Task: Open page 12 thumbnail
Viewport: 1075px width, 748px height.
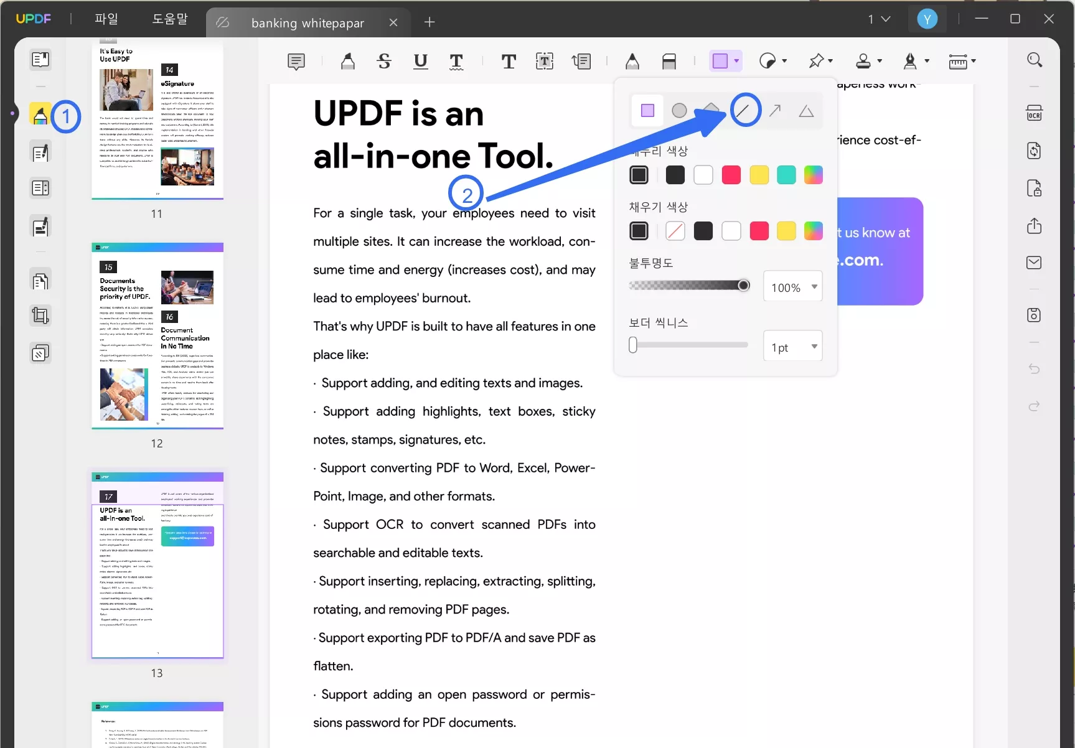Action: [157, 335]
